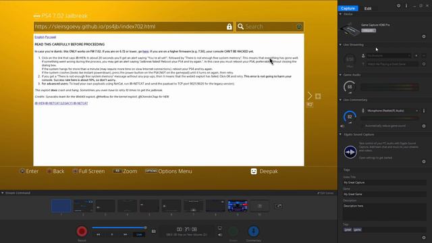Click the browser URL address bar
The image size is (432, 243).
tap(134, 26)
